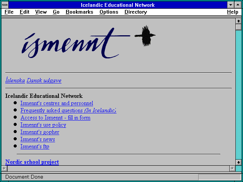Open Ismennt's news link
Viewport: 243px width, 182px height.
point(38,139)
